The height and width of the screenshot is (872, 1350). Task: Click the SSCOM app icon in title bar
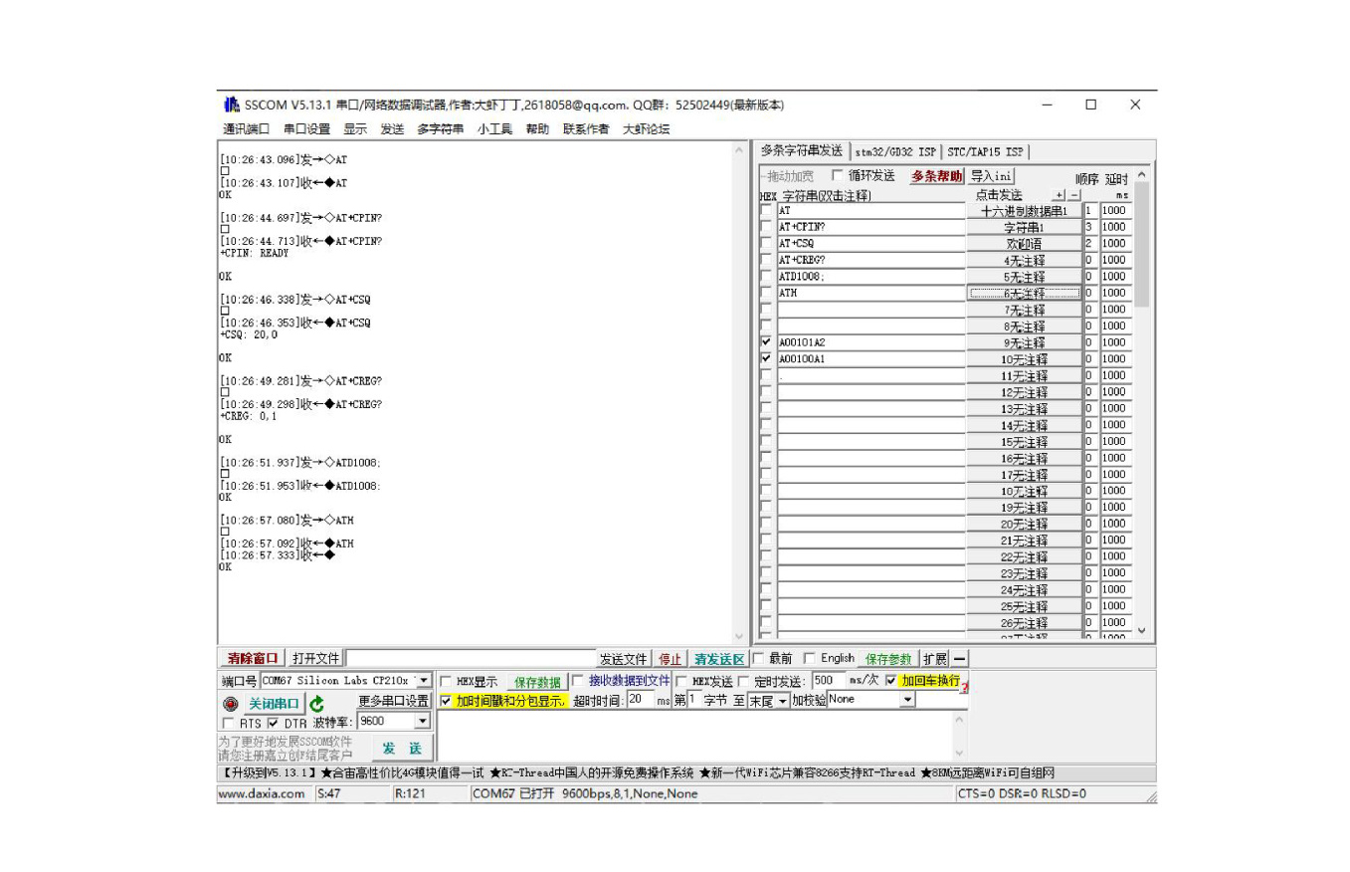tap(231, 105)
